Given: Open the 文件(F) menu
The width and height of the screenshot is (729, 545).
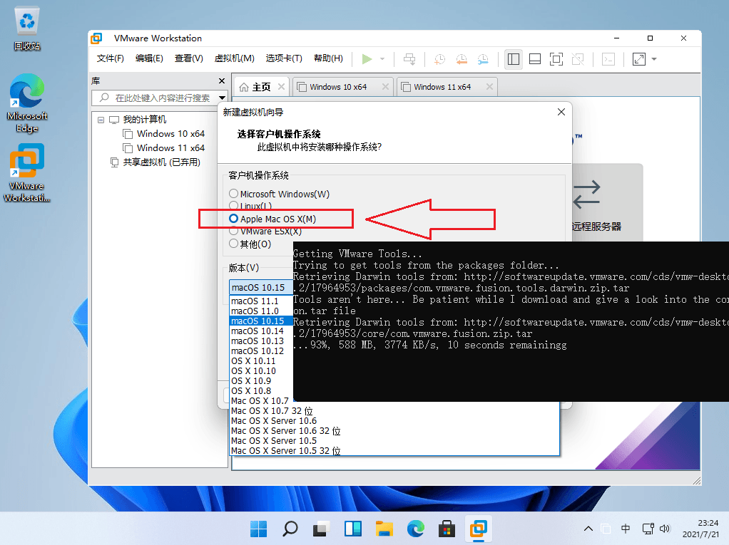Looking at the screenshot, I should (110, 58).
